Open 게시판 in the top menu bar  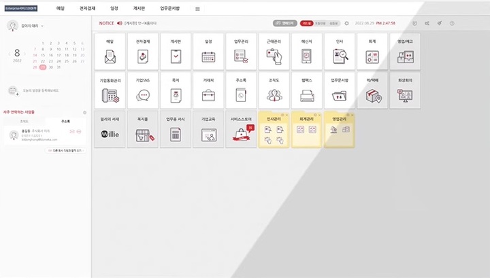(139, 8)
